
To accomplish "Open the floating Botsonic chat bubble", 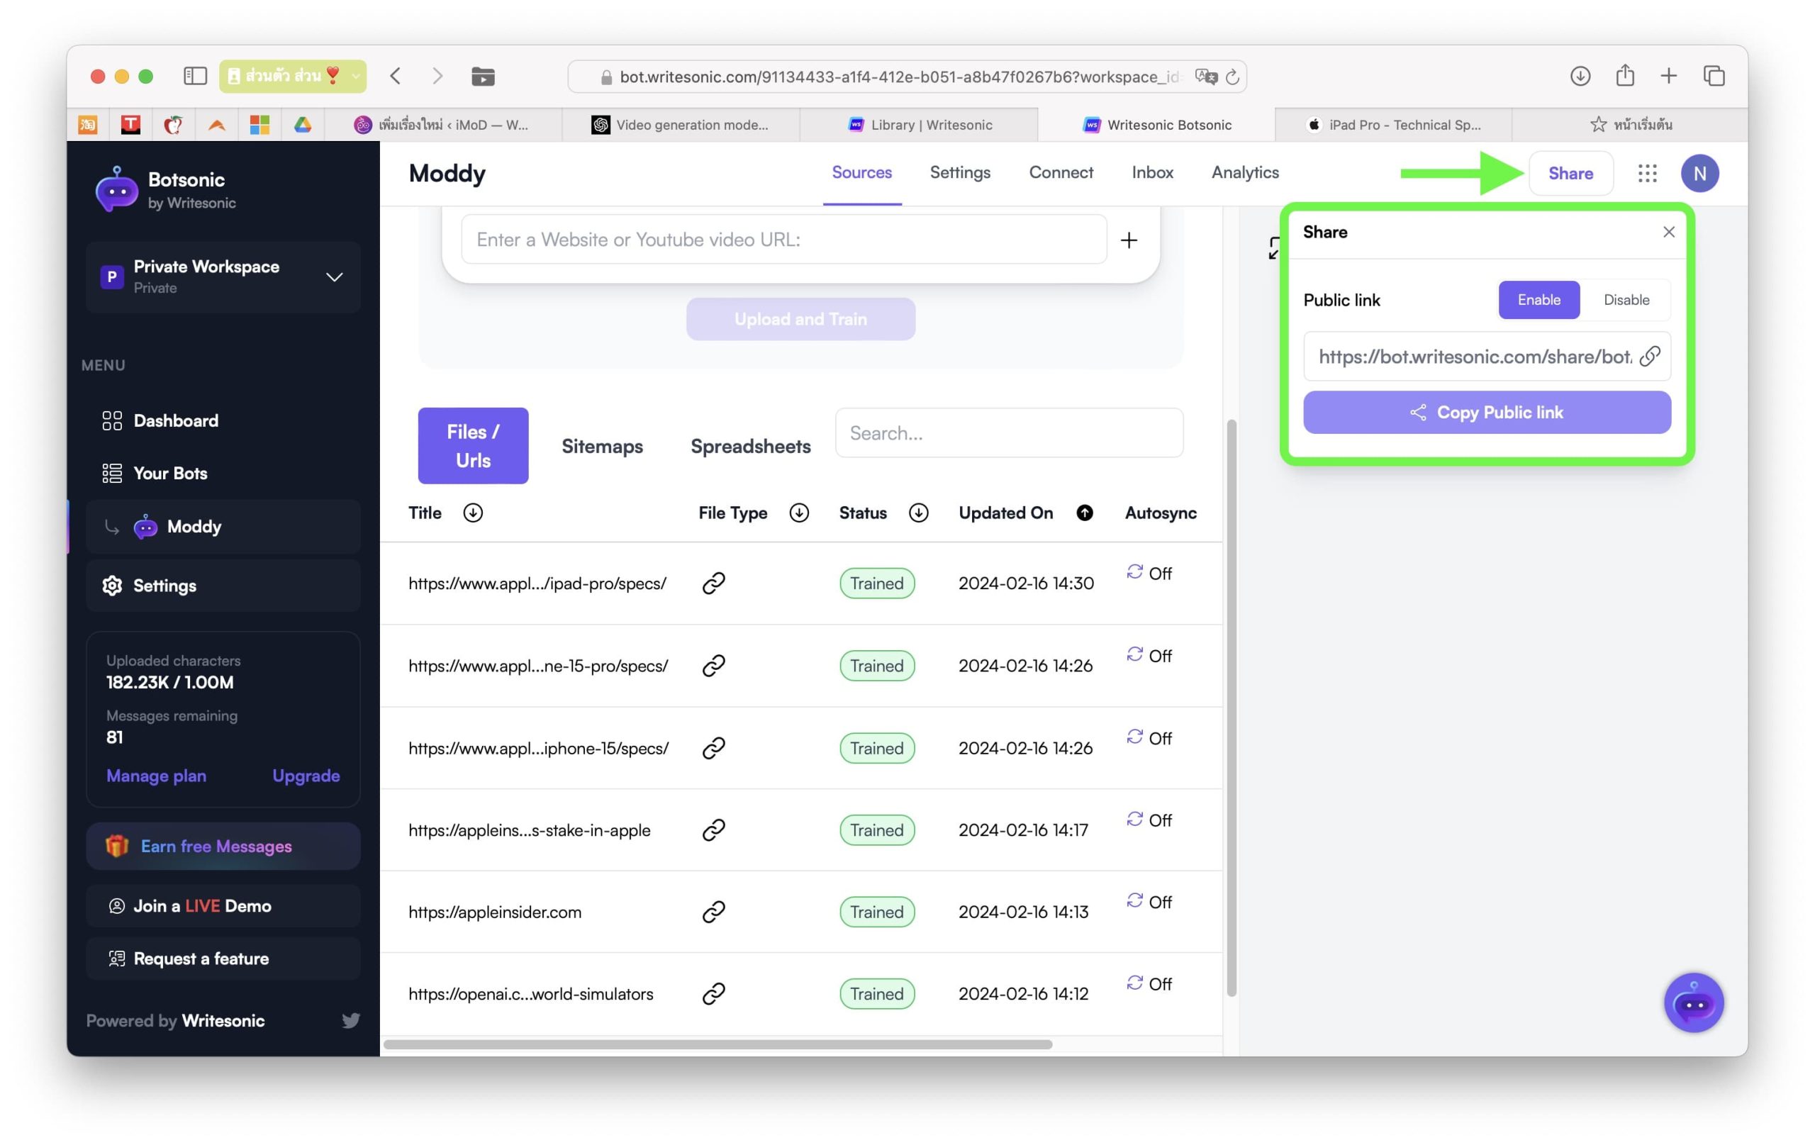I will (x=1693, y=1002).
